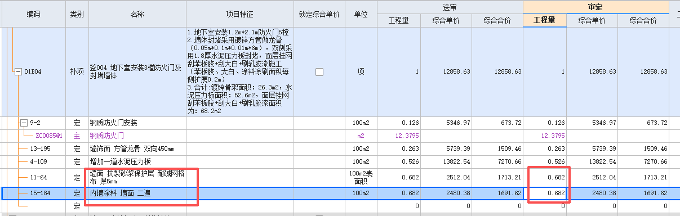Edit the 审定 工程量 input in row 15-184

(545, 193)
